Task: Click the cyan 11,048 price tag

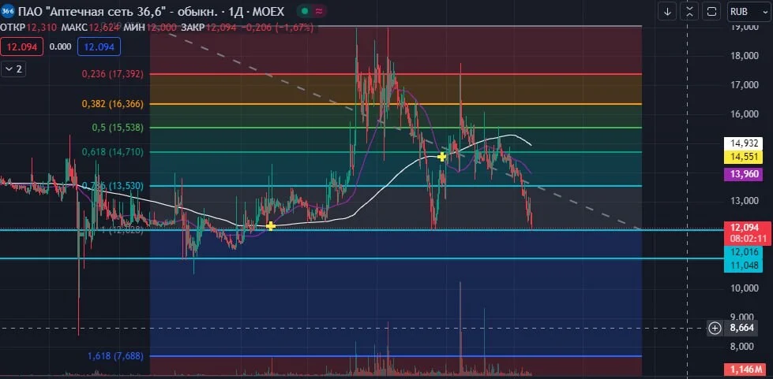Action: click(743, 266)
